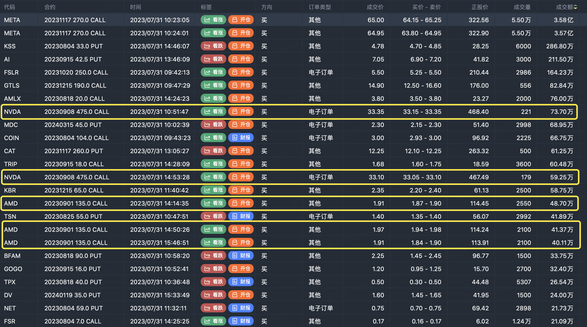Screen dimensions: 587x327
Task: Sort by 成交价 column header
Action: click(375, 7)
